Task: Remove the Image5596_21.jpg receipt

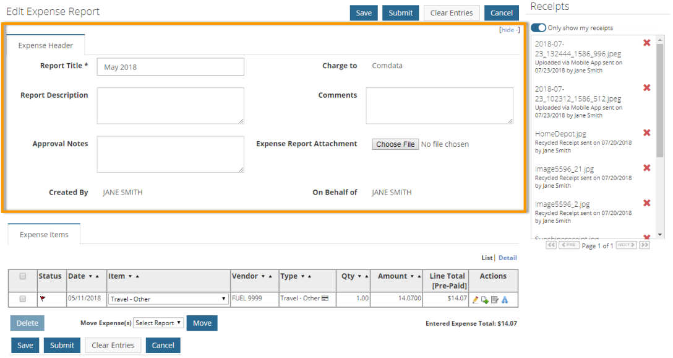Action: [647, 168]
